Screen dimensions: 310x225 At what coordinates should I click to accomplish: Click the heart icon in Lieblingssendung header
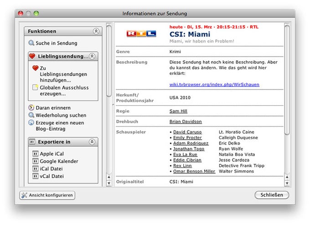pos(32,56)
